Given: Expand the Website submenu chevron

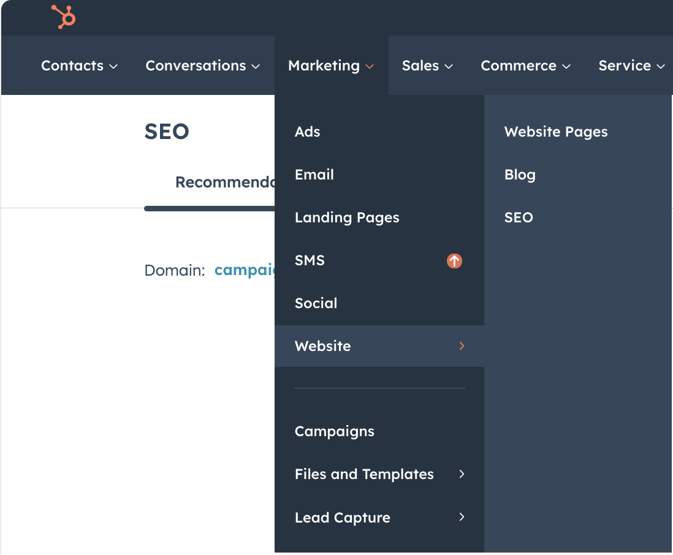Looking at the screenshot, I should (x=462, y=345).
